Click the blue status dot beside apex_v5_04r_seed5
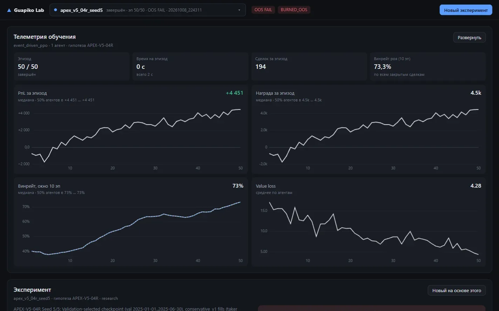This screenshot has height=311, width=499. click(x=55, y=10)
